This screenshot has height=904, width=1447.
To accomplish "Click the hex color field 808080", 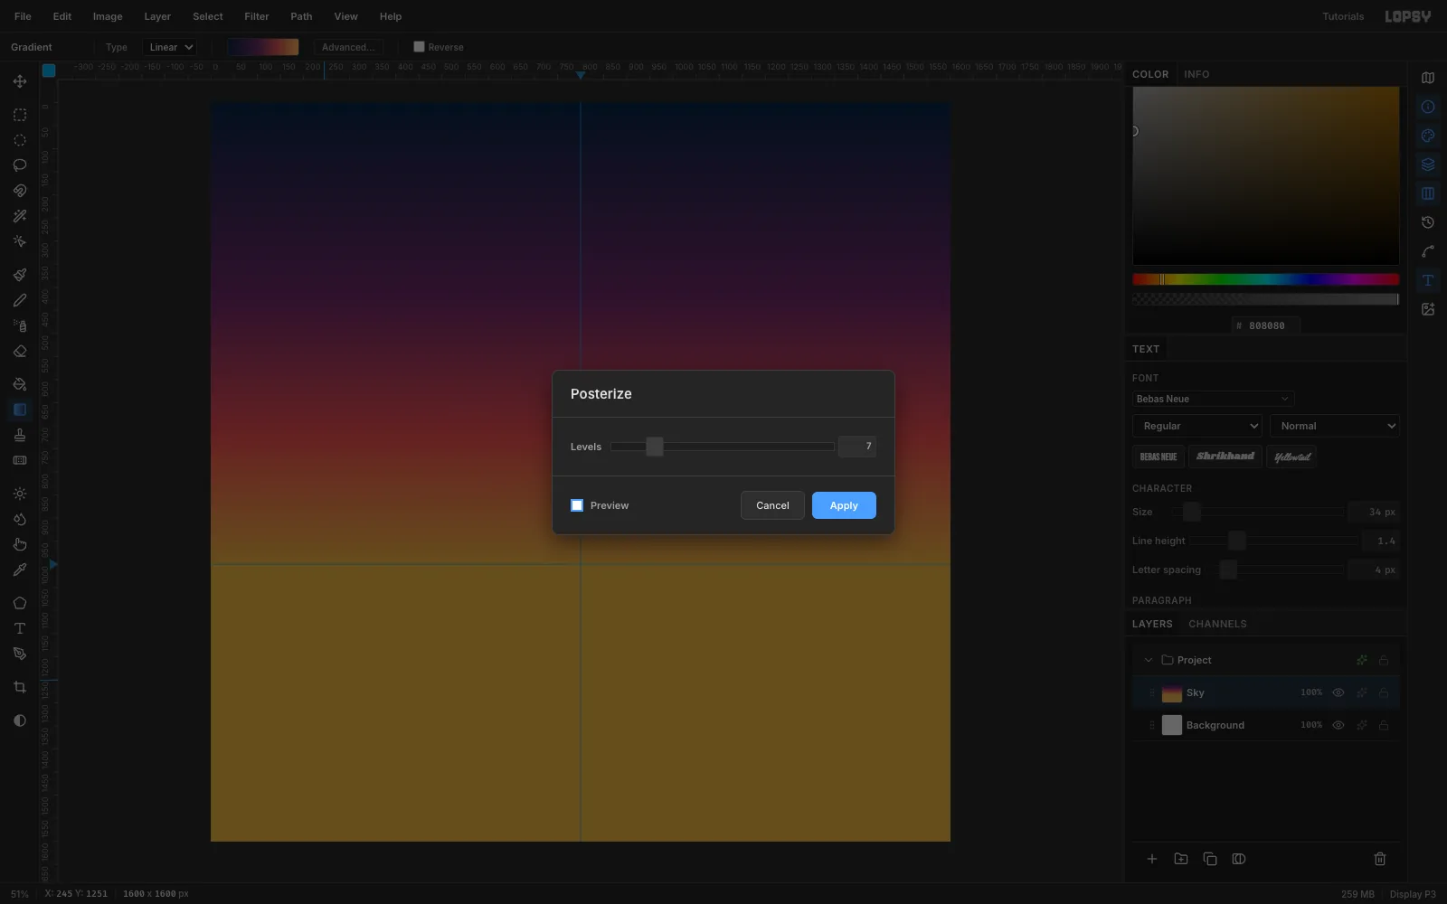I will 1266,325.
